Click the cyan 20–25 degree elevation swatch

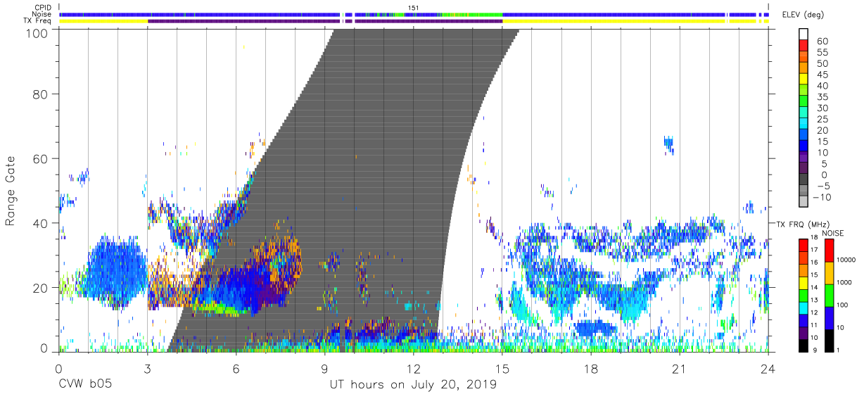click(803, 123)
